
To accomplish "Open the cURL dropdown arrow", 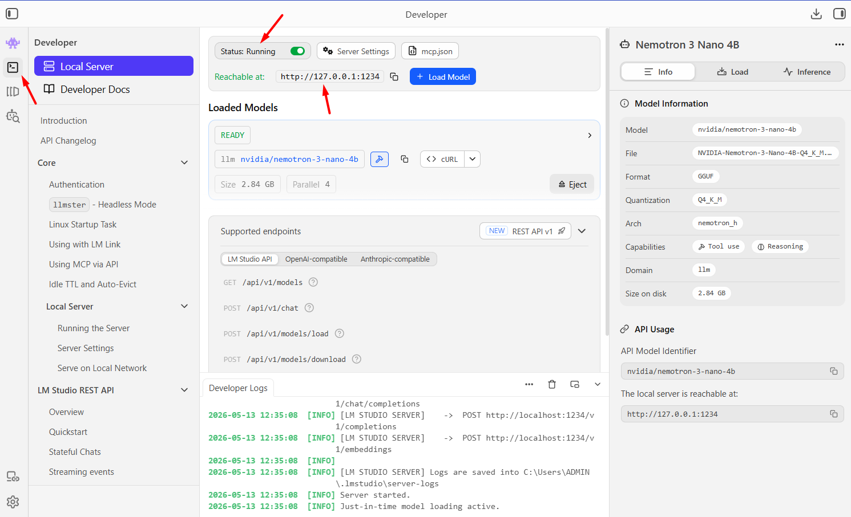I will (473, 159).
